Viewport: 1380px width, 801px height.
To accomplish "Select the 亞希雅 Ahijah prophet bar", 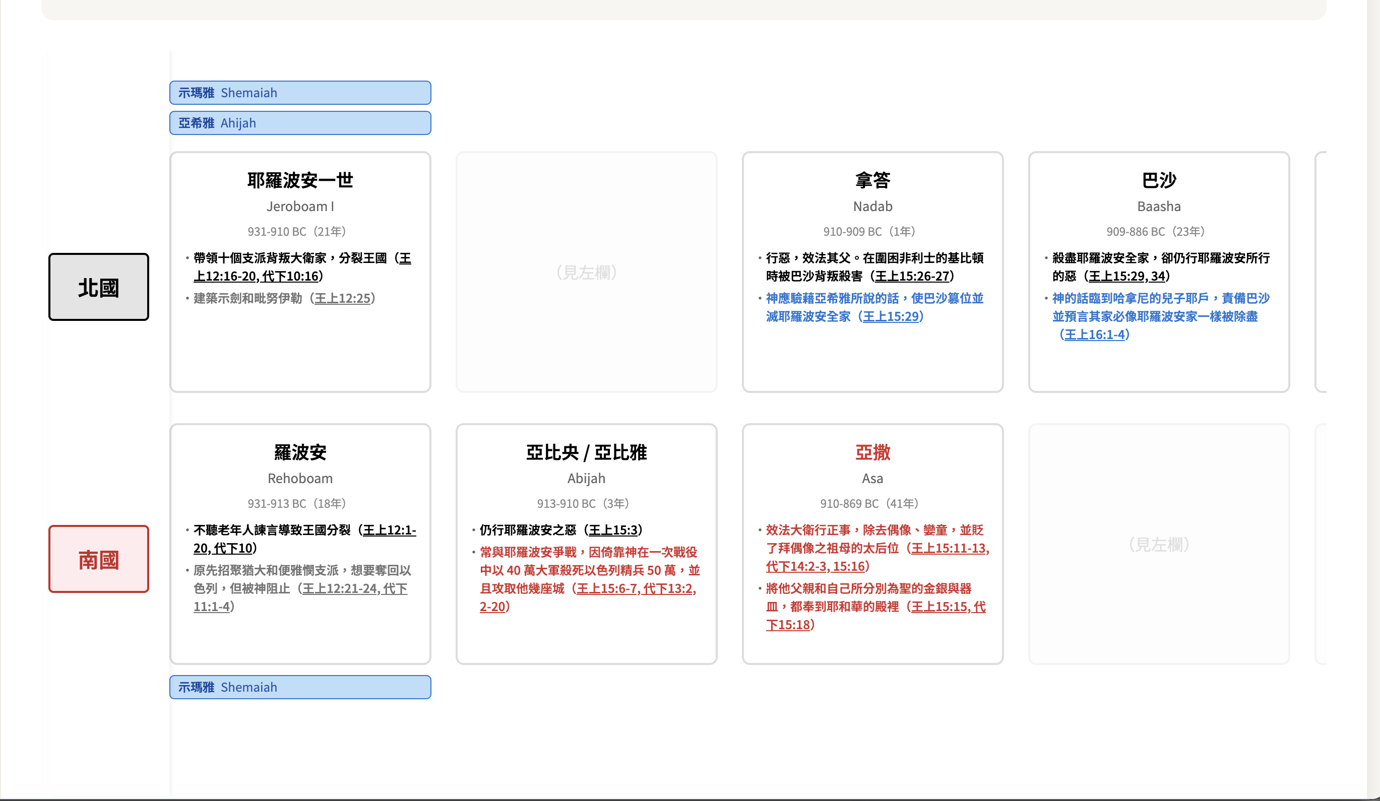I will pyautogui.click(x=299, y=122).
